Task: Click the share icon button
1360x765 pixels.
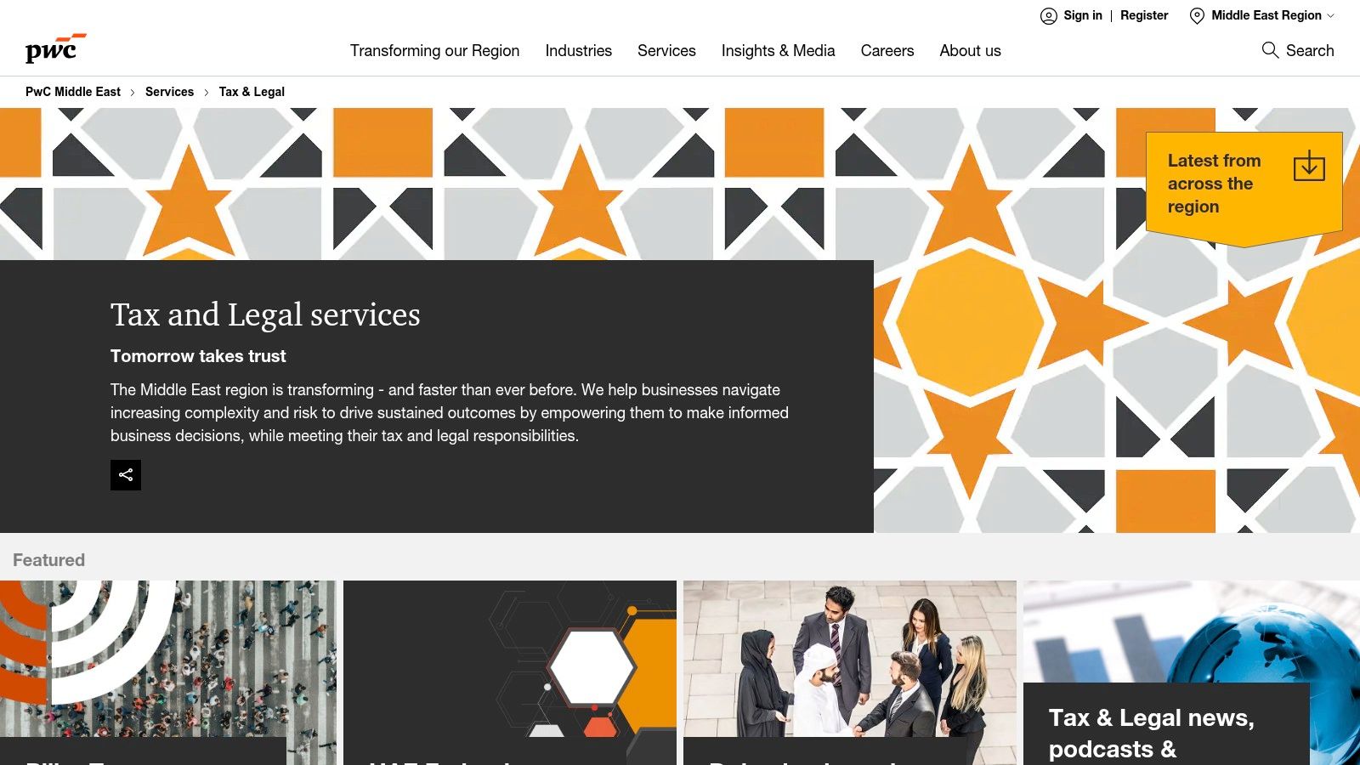Action: (126, 475)
